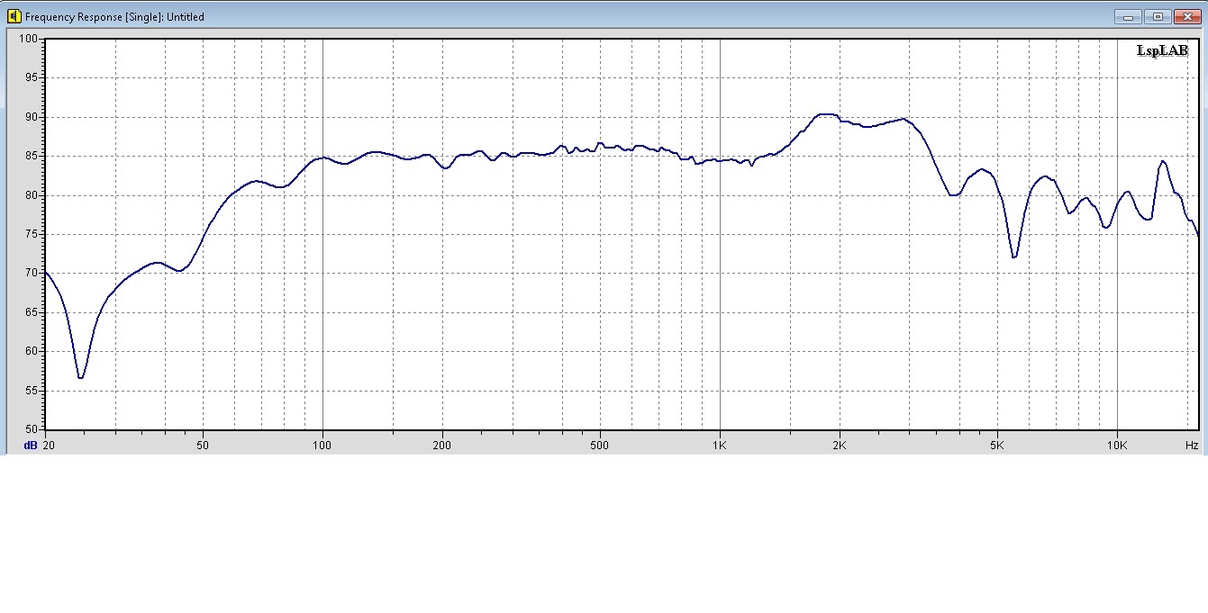The height and width of the screenshot is (613, 1208).
Task: Click the response peak just below 2K
Action: pos(825,114)
